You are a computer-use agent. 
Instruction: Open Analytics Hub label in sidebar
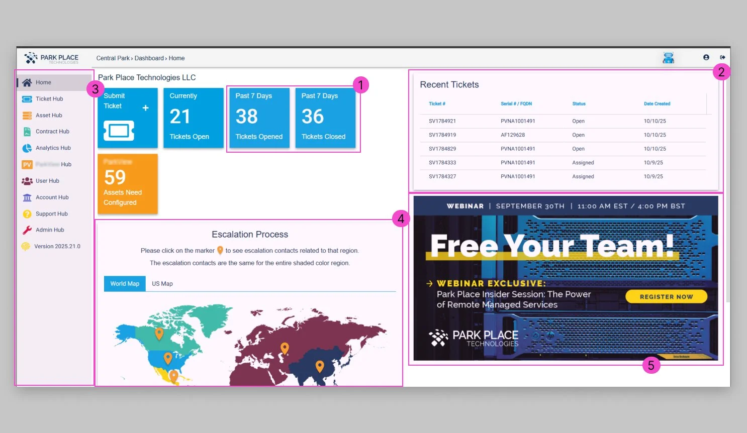pos(53,148)
